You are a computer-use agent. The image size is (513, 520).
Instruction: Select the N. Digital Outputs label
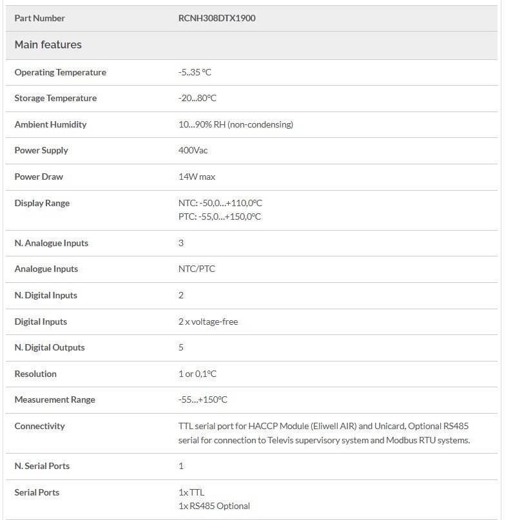tap(50, 347)
